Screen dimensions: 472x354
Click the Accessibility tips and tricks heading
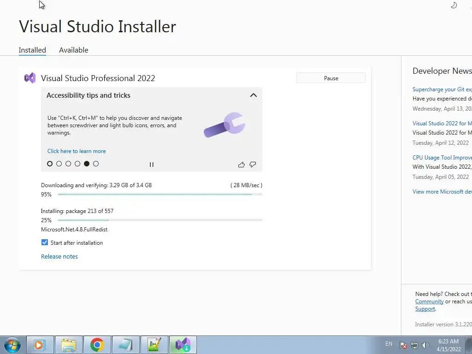(88, 95)
